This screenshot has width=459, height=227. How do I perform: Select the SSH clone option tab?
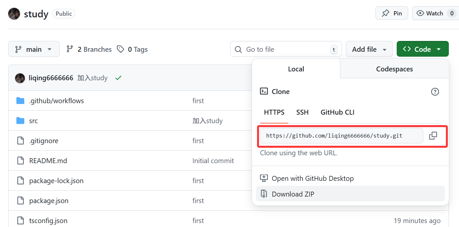(302, 112)
